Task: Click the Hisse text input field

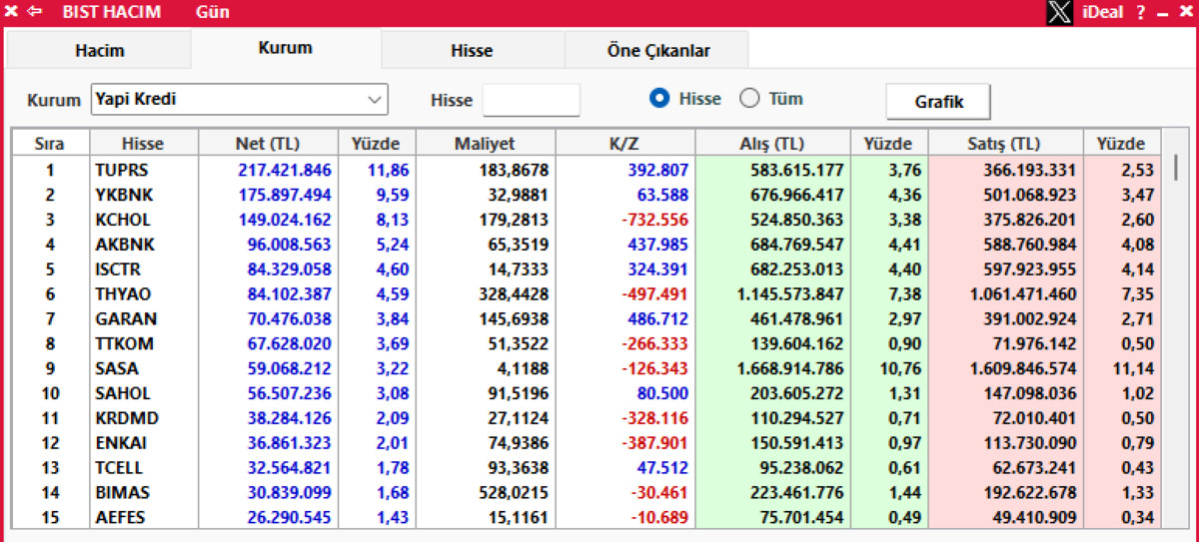Action: click(531, 100)
